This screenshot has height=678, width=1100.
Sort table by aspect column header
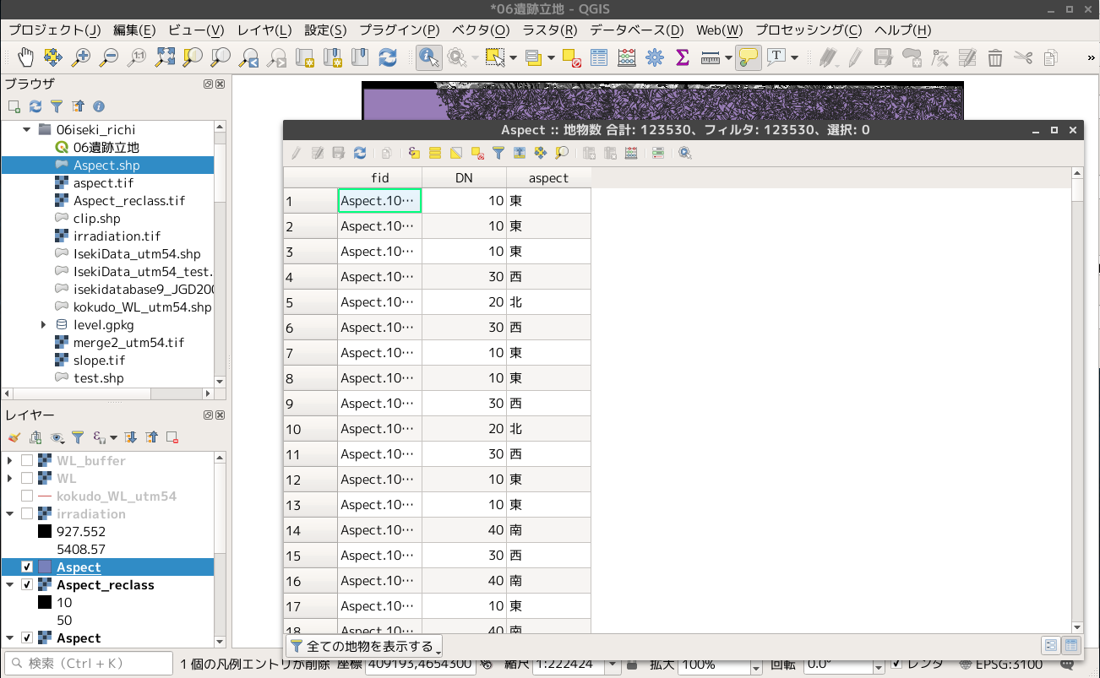[x=548, y=178]
